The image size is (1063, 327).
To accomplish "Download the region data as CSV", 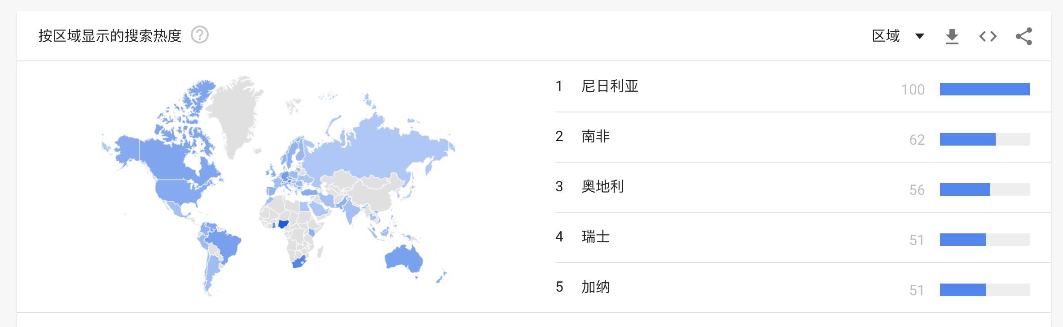I will pyautogui.click(x=952, y=36).
